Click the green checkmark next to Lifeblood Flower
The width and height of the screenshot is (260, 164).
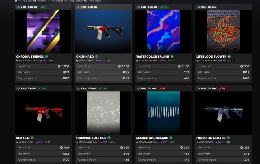coord(229,57)
